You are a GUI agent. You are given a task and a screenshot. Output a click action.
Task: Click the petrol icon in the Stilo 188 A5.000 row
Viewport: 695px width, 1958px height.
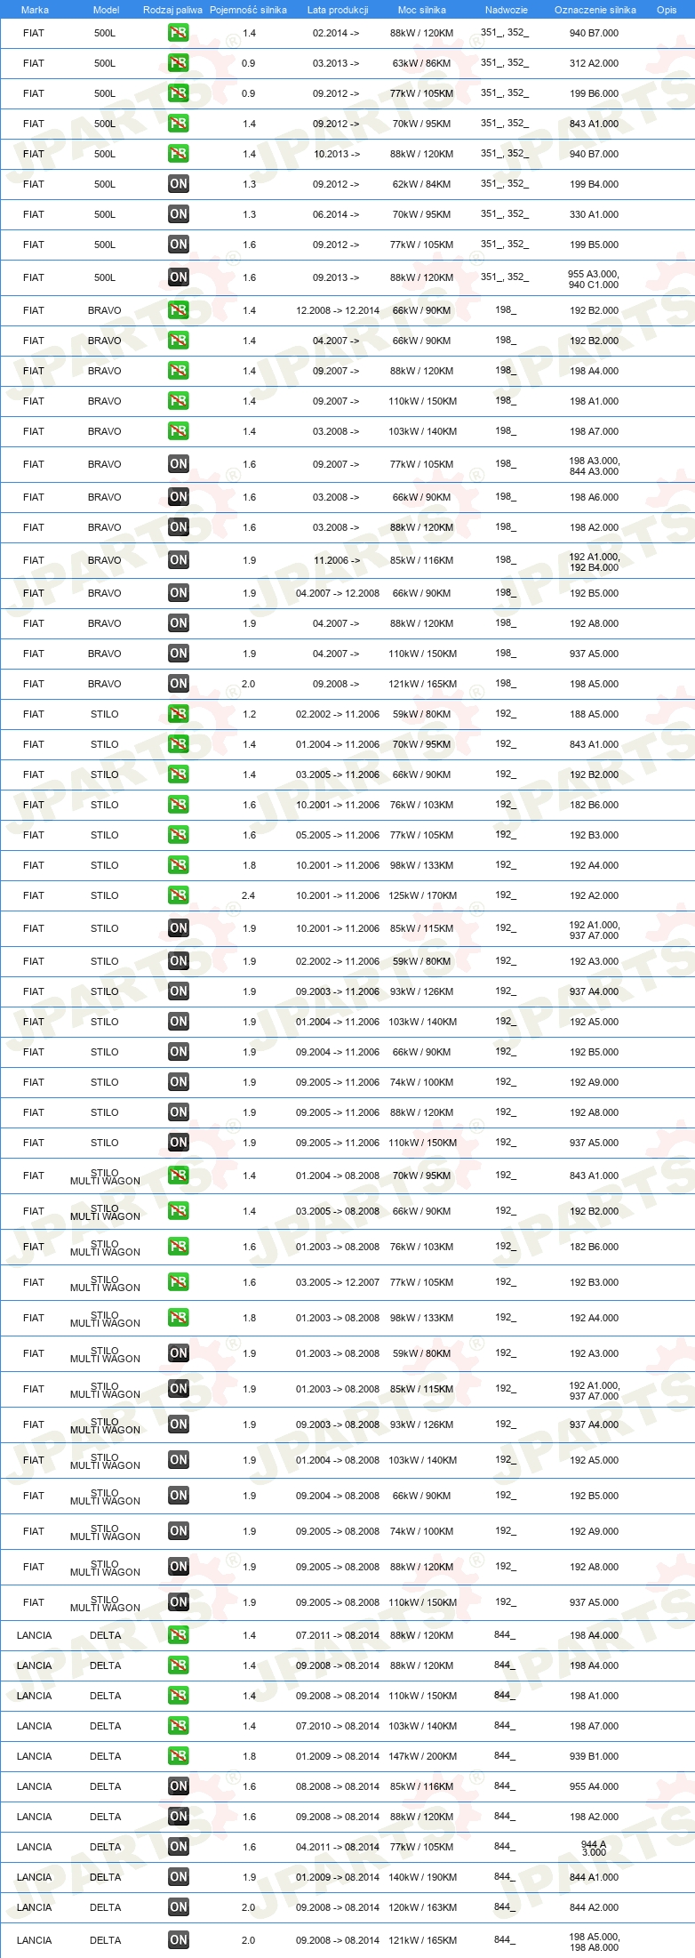pyautogui.click(x=179, y=714)
